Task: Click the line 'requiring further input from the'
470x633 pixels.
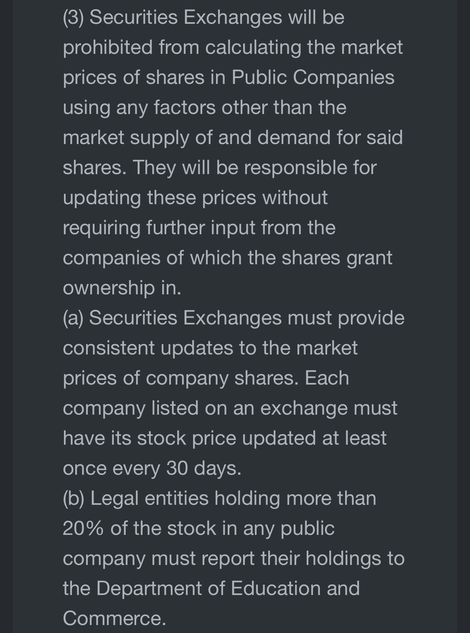Action: (199, 228)
